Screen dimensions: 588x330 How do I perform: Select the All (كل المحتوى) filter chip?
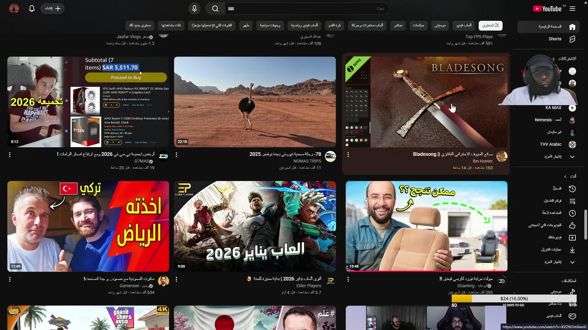(490, 26)
